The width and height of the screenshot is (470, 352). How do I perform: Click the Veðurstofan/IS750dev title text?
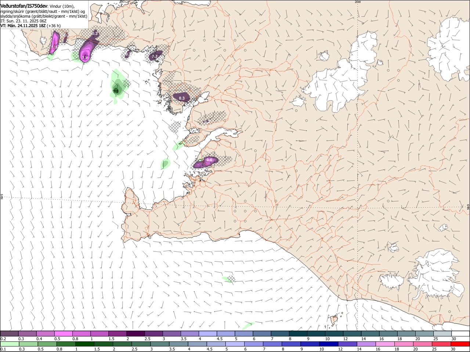(x=24, y=6)
